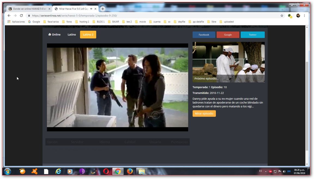
Task: Open the 'hosting 1' bookmark folder
Action: click(82, 22)
